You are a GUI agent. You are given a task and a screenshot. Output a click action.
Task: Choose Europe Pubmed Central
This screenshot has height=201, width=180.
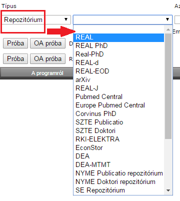118,105
